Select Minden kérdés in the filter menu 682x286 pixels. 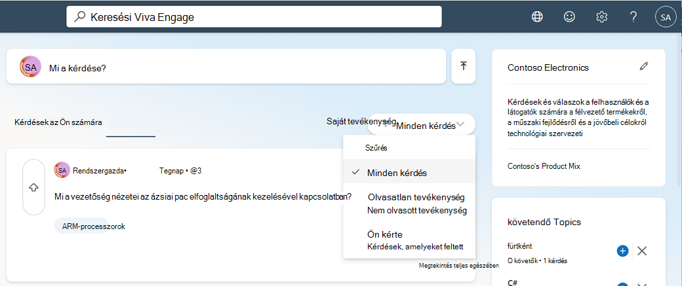point(409,172)
